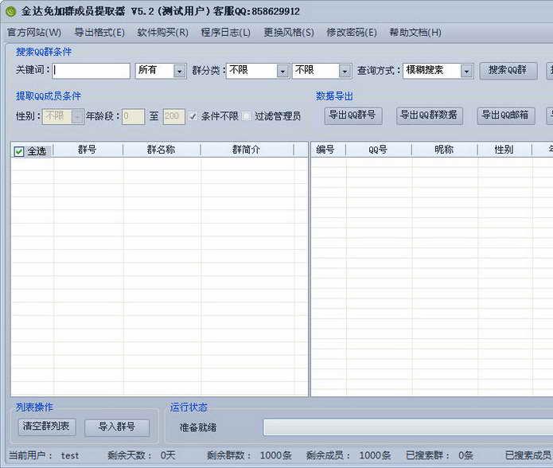Click the 准备就绪 status text
The width and height of the screenshot is (553, 468).
pos(197,427)
